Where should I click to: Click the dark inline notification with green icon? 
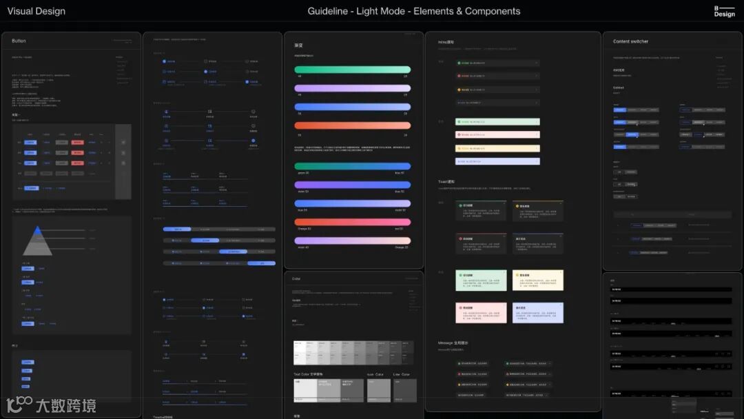[x=497, y=63]
